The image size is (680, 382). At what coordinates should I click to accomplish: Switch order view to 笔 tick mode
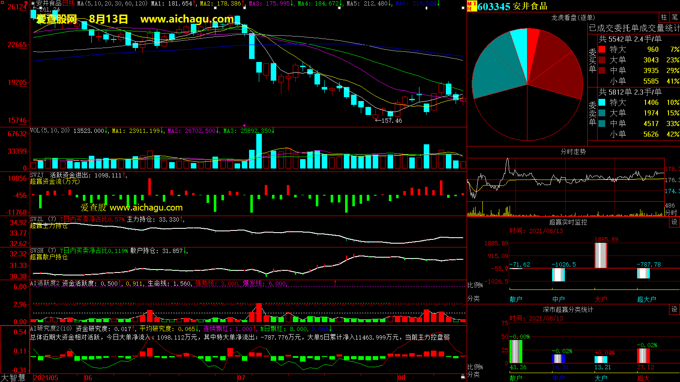(x=674, y=17)
